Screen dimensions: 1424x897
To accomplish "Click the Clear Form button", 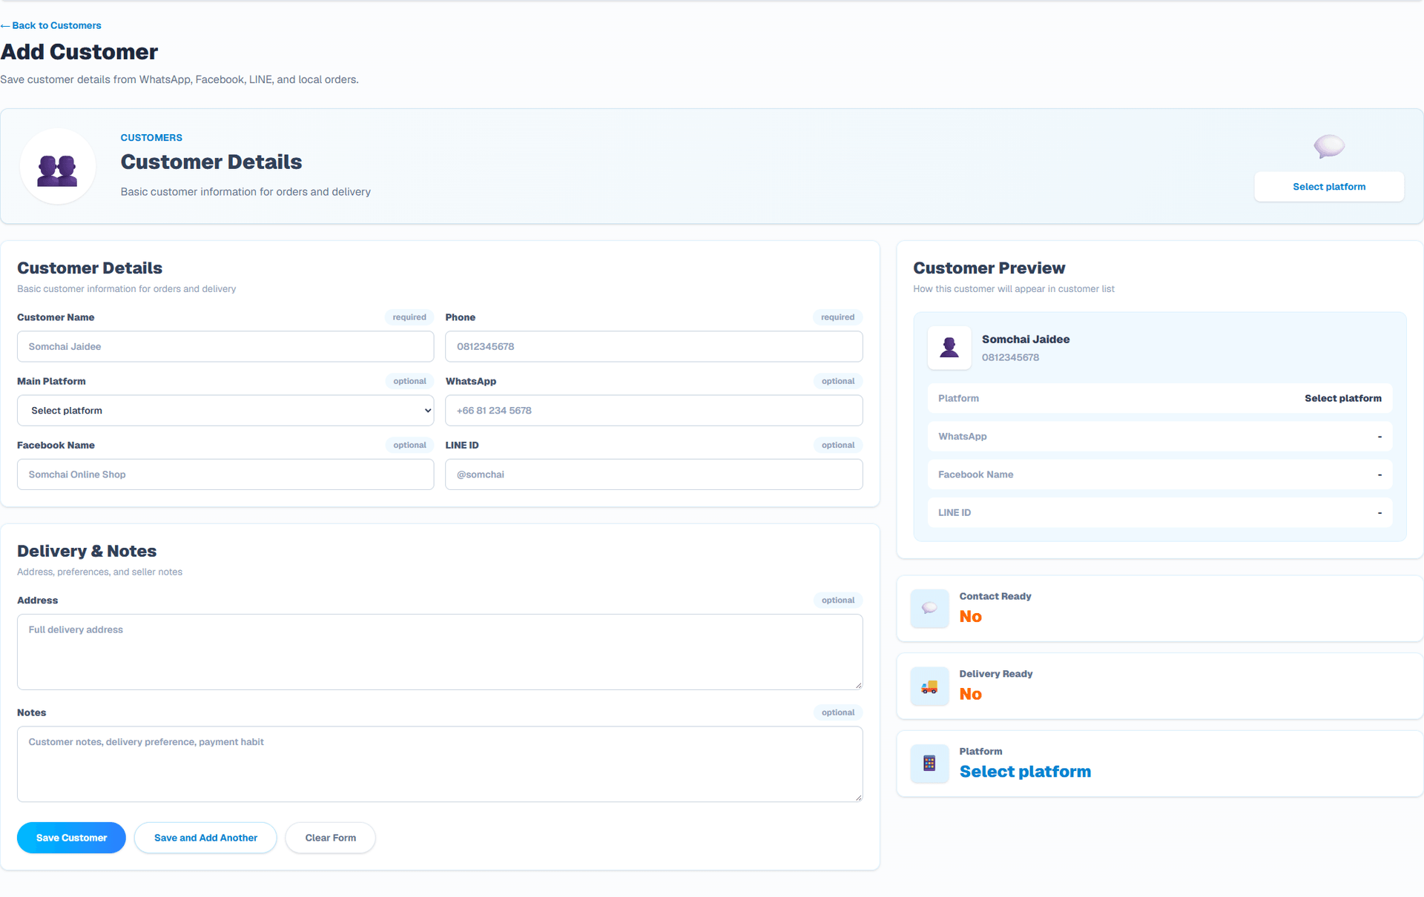I will (x=330, y=838).
